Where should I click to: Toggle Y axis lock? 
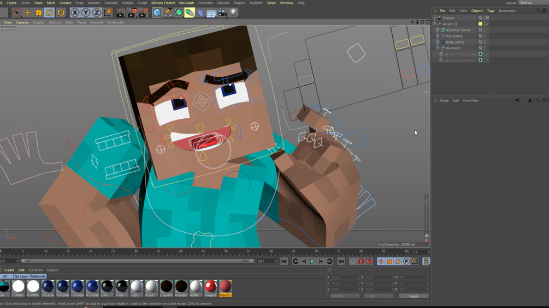click(86, 13)
